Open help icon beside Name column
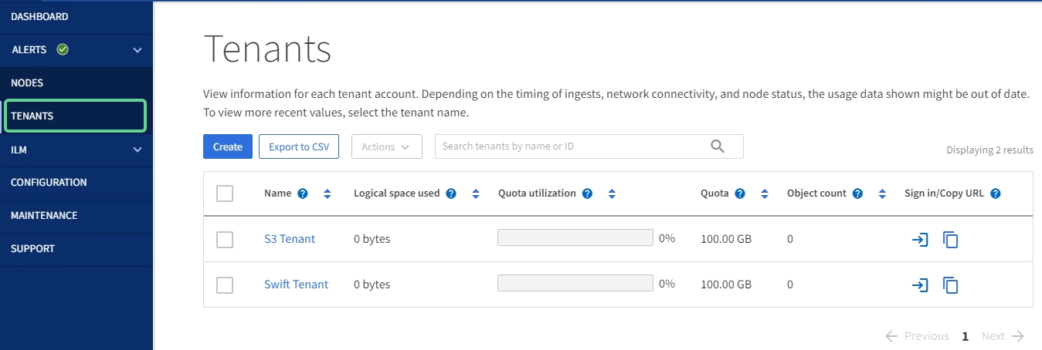This screenshot has height=350, width=1042. (303, 194)
